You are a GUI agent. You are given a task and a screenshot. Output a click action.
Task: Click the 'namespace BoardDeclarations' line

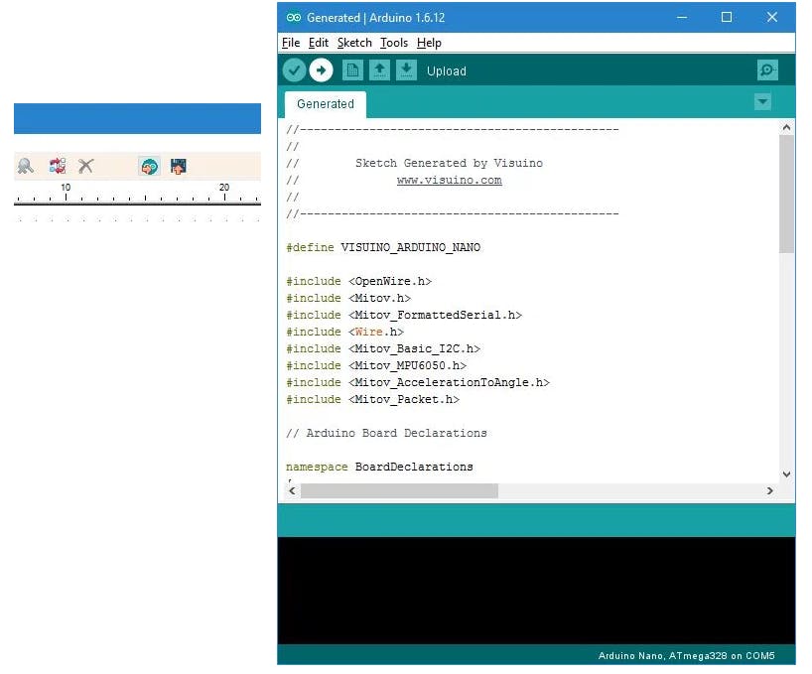pyautogui.click(x=379, y=467)
